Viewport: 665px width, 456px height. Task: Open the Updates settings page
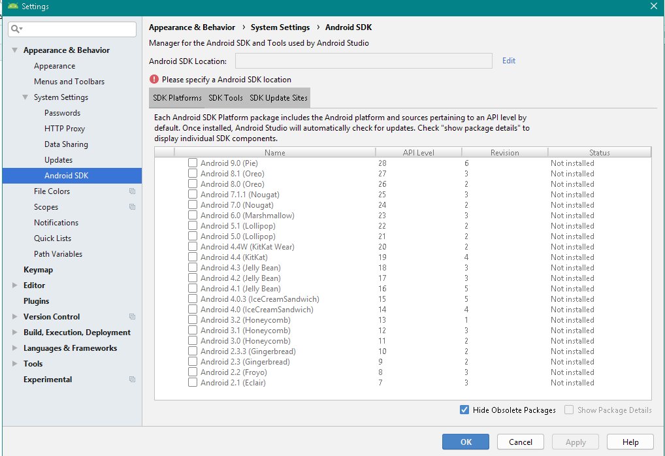(x=59, y=160)
